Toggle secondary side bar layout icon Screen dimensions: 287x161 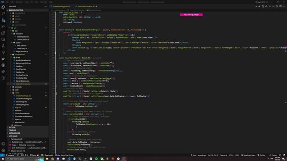point(263,2)
